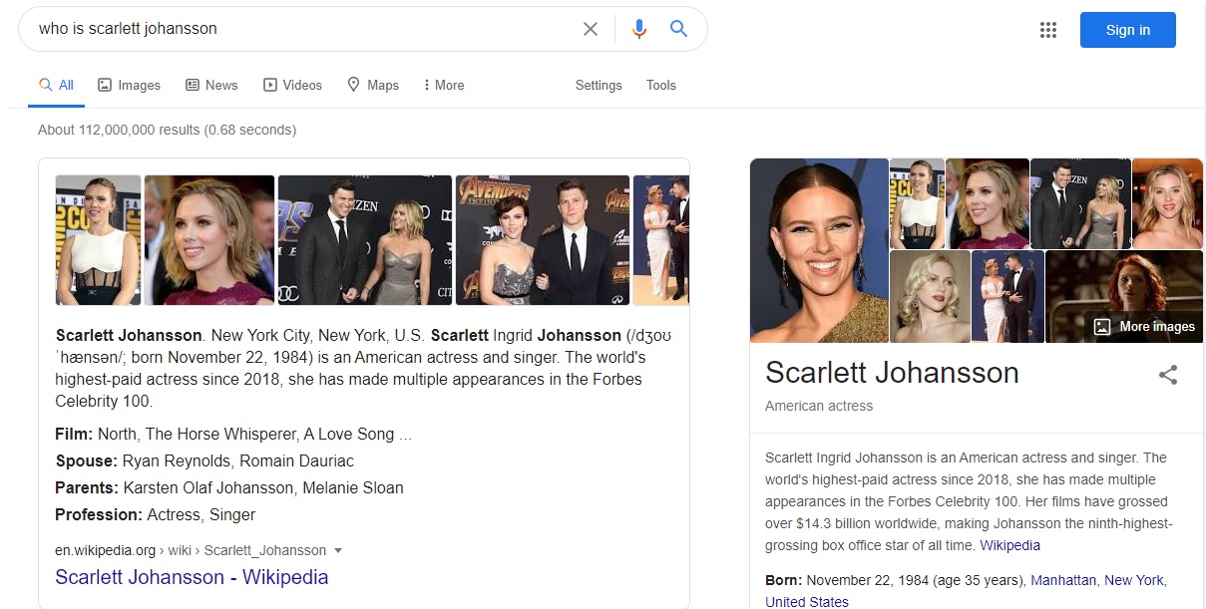Click the 'Scarlett Johansson' panel heading

click(x=892, y=373)
